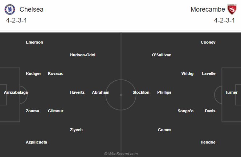Image resolution: width=241 pixels, height=157 pixels.
Task: Click Morecambe striker Stockton
Action: coord(141,92)
